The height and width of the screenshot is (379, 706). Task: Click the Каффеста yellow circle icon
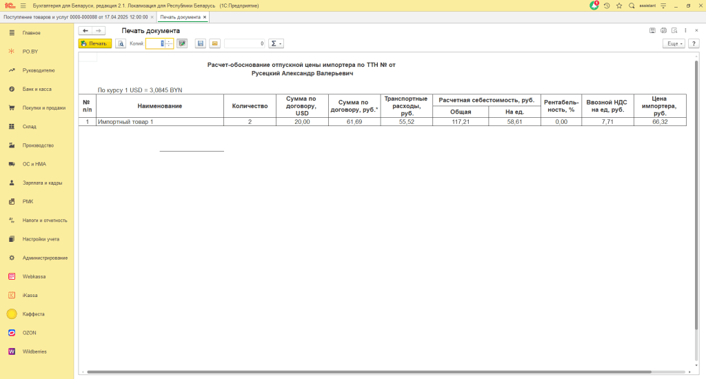(12, 314)
